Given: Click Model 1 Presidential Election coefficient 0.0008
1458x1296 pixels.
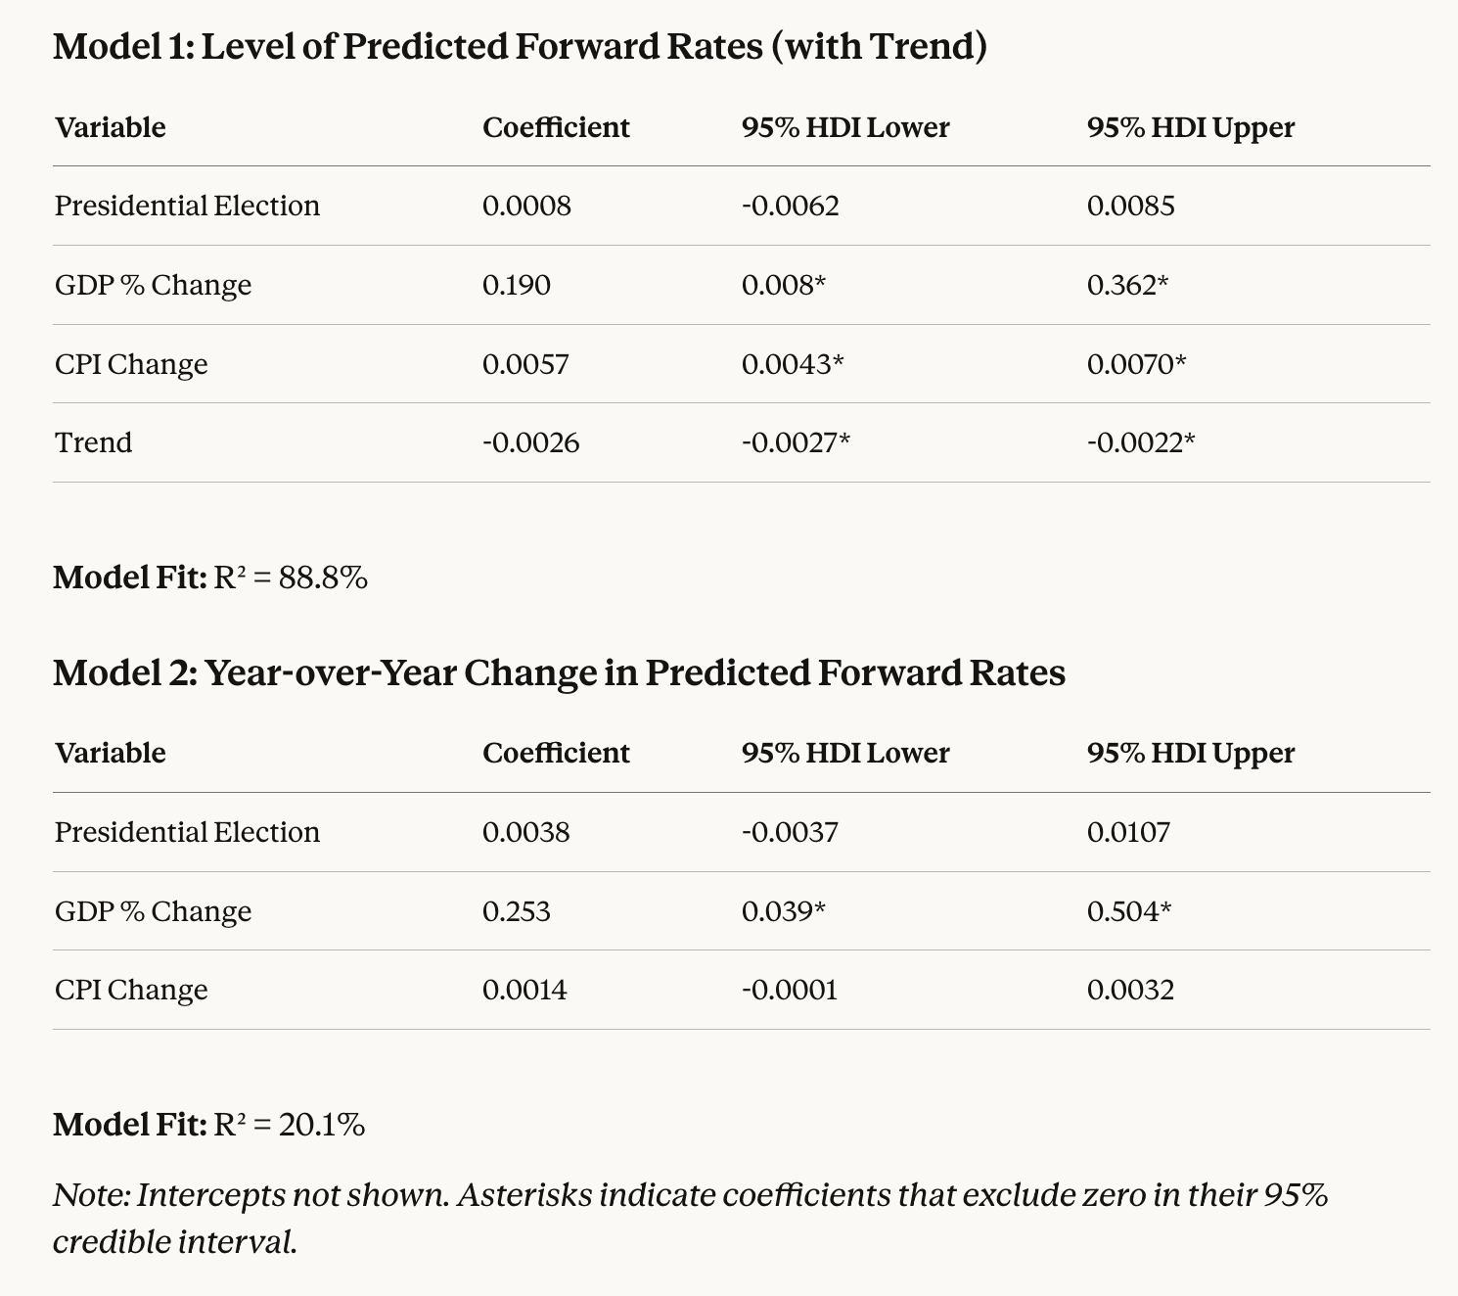Looking at the screenshot, I should tap(526, 206).
